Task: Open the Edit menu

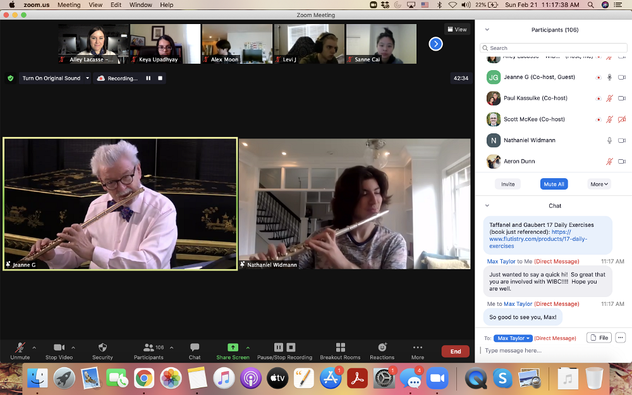Action: click(116, 5)
